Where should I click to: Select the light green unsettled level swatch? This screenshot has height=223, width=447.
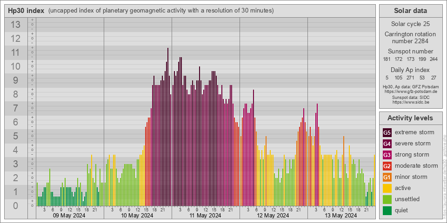[387, 199]
